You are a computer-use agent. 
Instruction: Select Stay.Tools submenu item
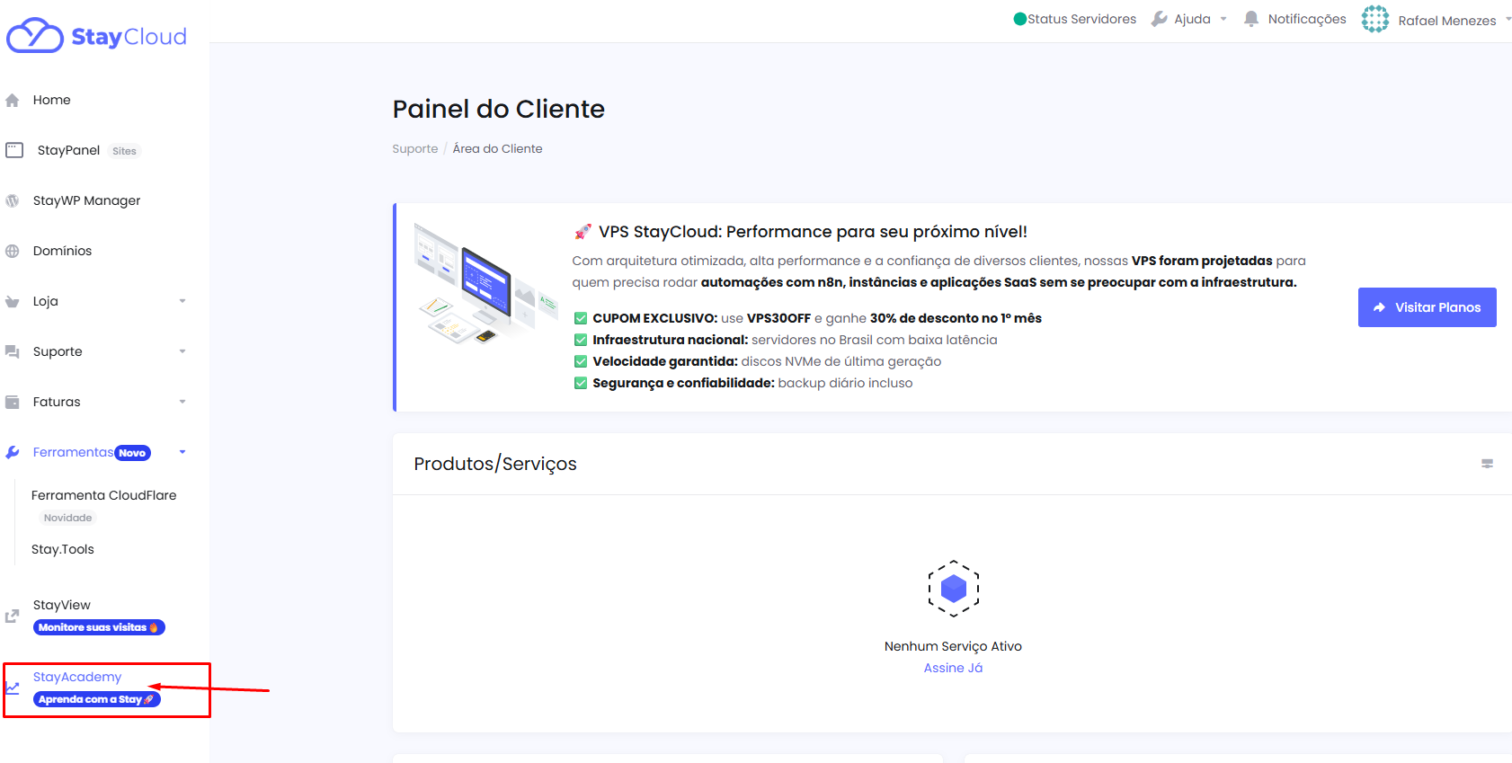(x=63, y=549)
